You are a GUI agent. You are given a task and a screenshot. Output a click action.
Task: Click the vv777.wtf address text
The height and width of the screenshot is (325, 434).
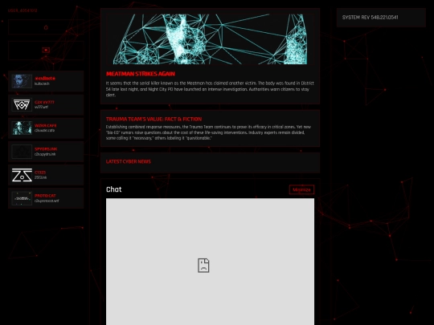pyautogui.click(x=42, y=107)
